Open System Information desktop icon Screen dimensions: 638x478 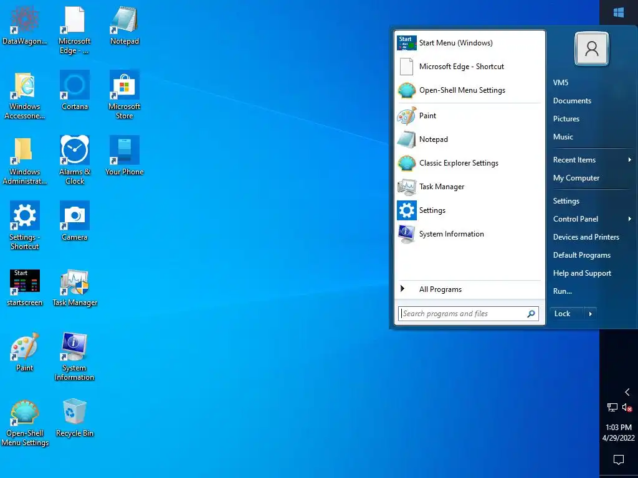[75, 357]
